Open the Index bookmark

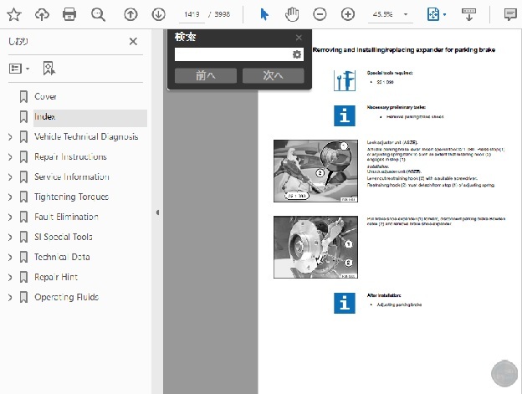[x=44, y=117]
